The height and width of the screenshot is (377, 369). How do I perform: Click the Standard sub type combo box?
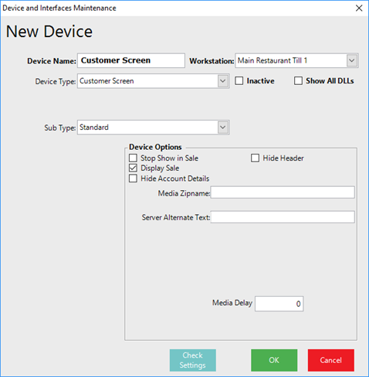[154, 127]
